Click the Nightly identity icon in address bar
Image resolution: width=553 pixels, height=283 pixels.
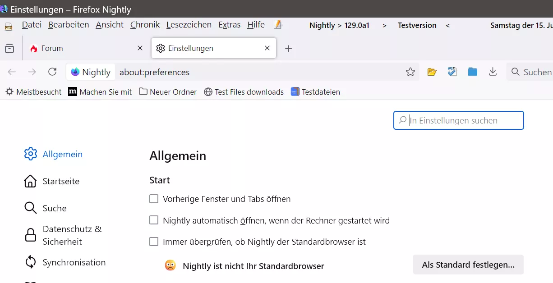pyautogui.click(x=91, y=72)
